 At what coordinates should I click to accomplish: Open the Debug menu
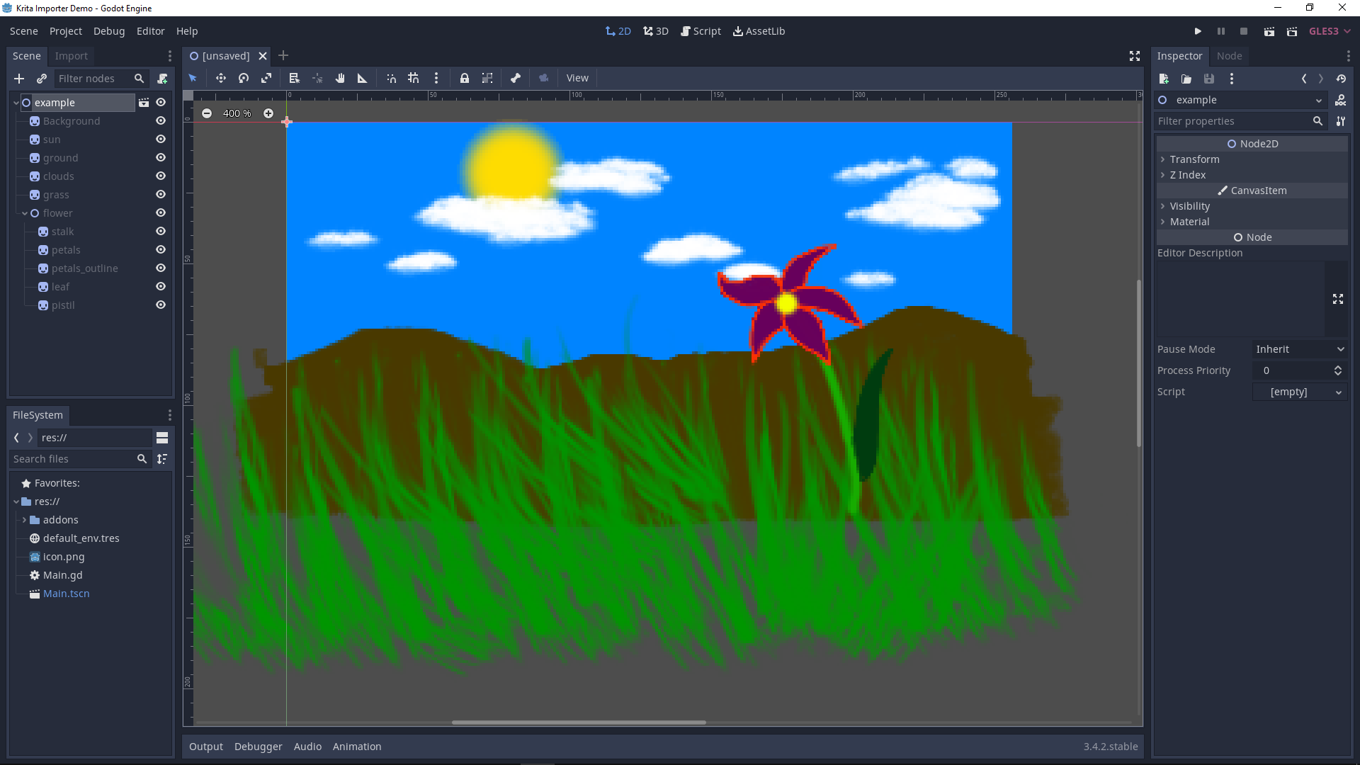pos(108,31)
